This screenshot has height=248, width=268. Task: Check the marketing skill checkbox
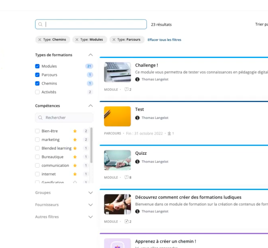37,140
